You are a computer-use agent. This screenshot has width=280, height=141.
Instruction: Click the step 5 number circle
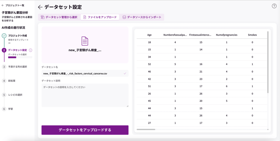tap(4, 95)
